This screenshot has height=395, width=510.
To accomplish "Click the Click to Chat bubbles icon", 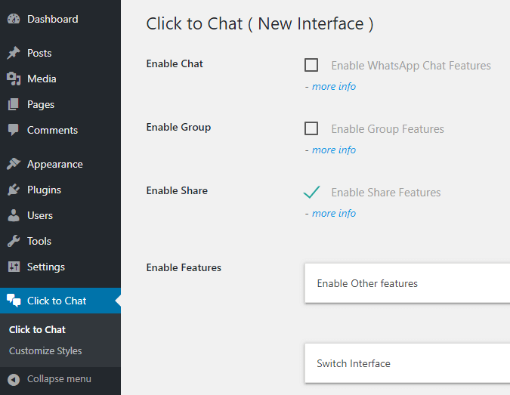I will pyautogui.click(x=14, y=301).
